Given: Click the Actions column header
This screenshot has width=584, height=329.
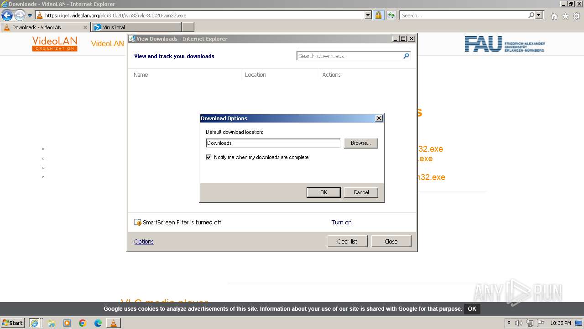Looking at the screenshot, I should coord(367,74).
